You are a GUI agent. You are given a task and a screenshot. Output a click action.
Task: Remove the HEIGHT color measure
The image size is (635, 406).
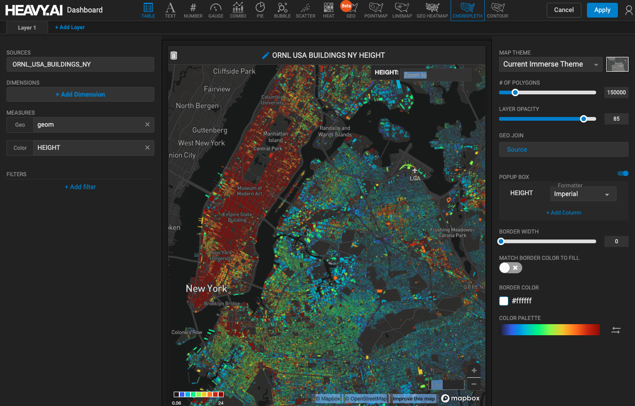pyautogui.click(x=147, y=148)
